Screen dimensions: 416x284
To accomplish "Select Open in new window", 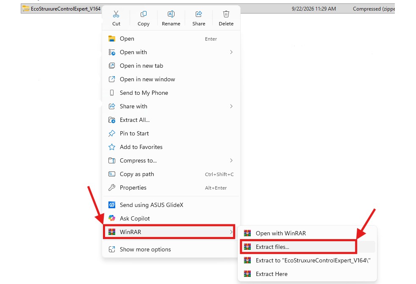I will pos(171,79).
